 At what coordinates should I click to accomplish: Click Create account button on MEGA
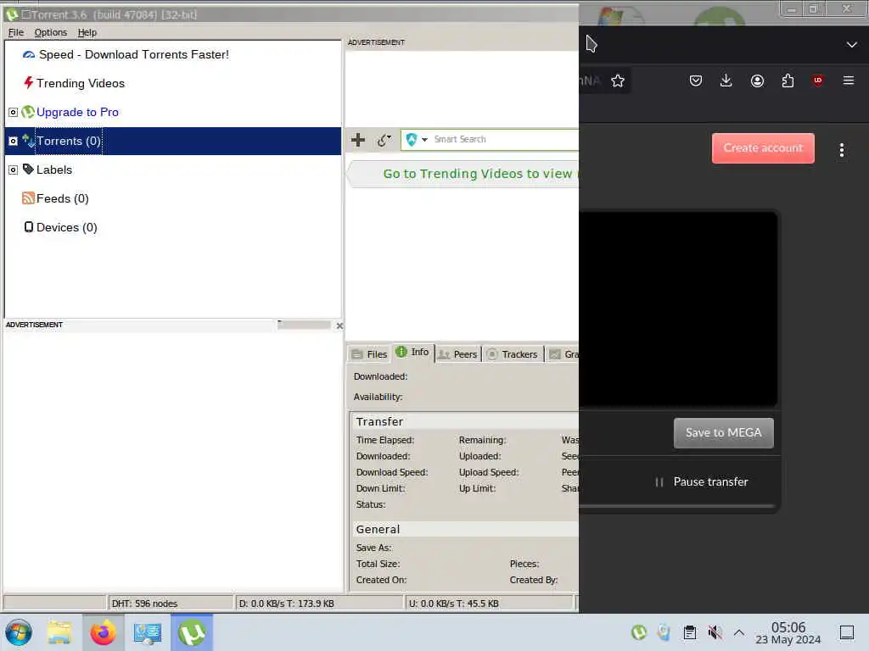[763, 147]
